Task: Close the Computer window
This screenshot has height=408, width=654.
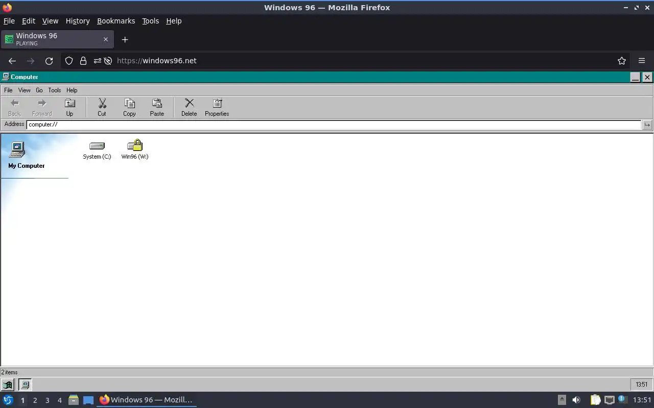Action: [x=647, y=77]
